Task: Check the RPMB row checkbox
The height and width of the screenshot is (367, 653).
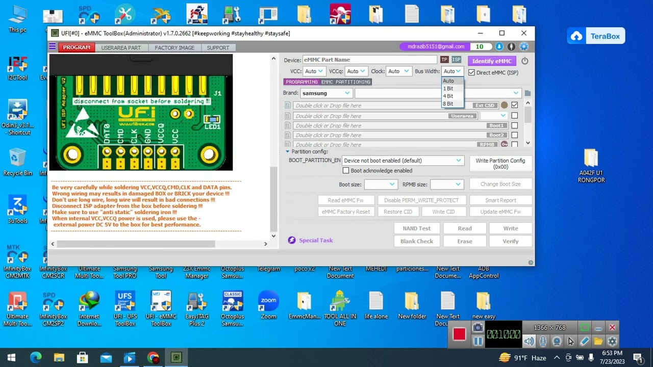Action: tap(514, 145)
